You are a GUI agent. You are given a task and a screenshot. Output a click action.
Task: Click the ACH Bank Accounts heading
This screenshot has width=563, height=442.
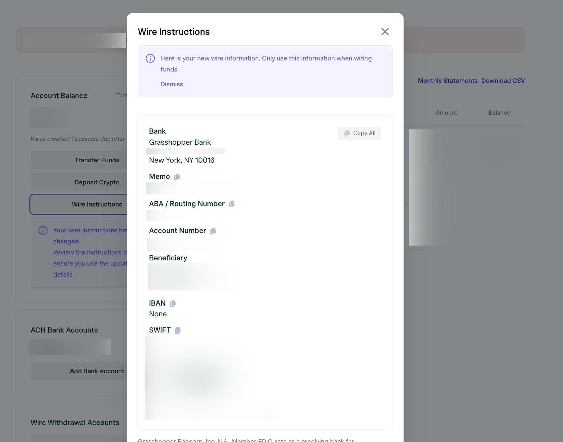click(x=64, y=330)
